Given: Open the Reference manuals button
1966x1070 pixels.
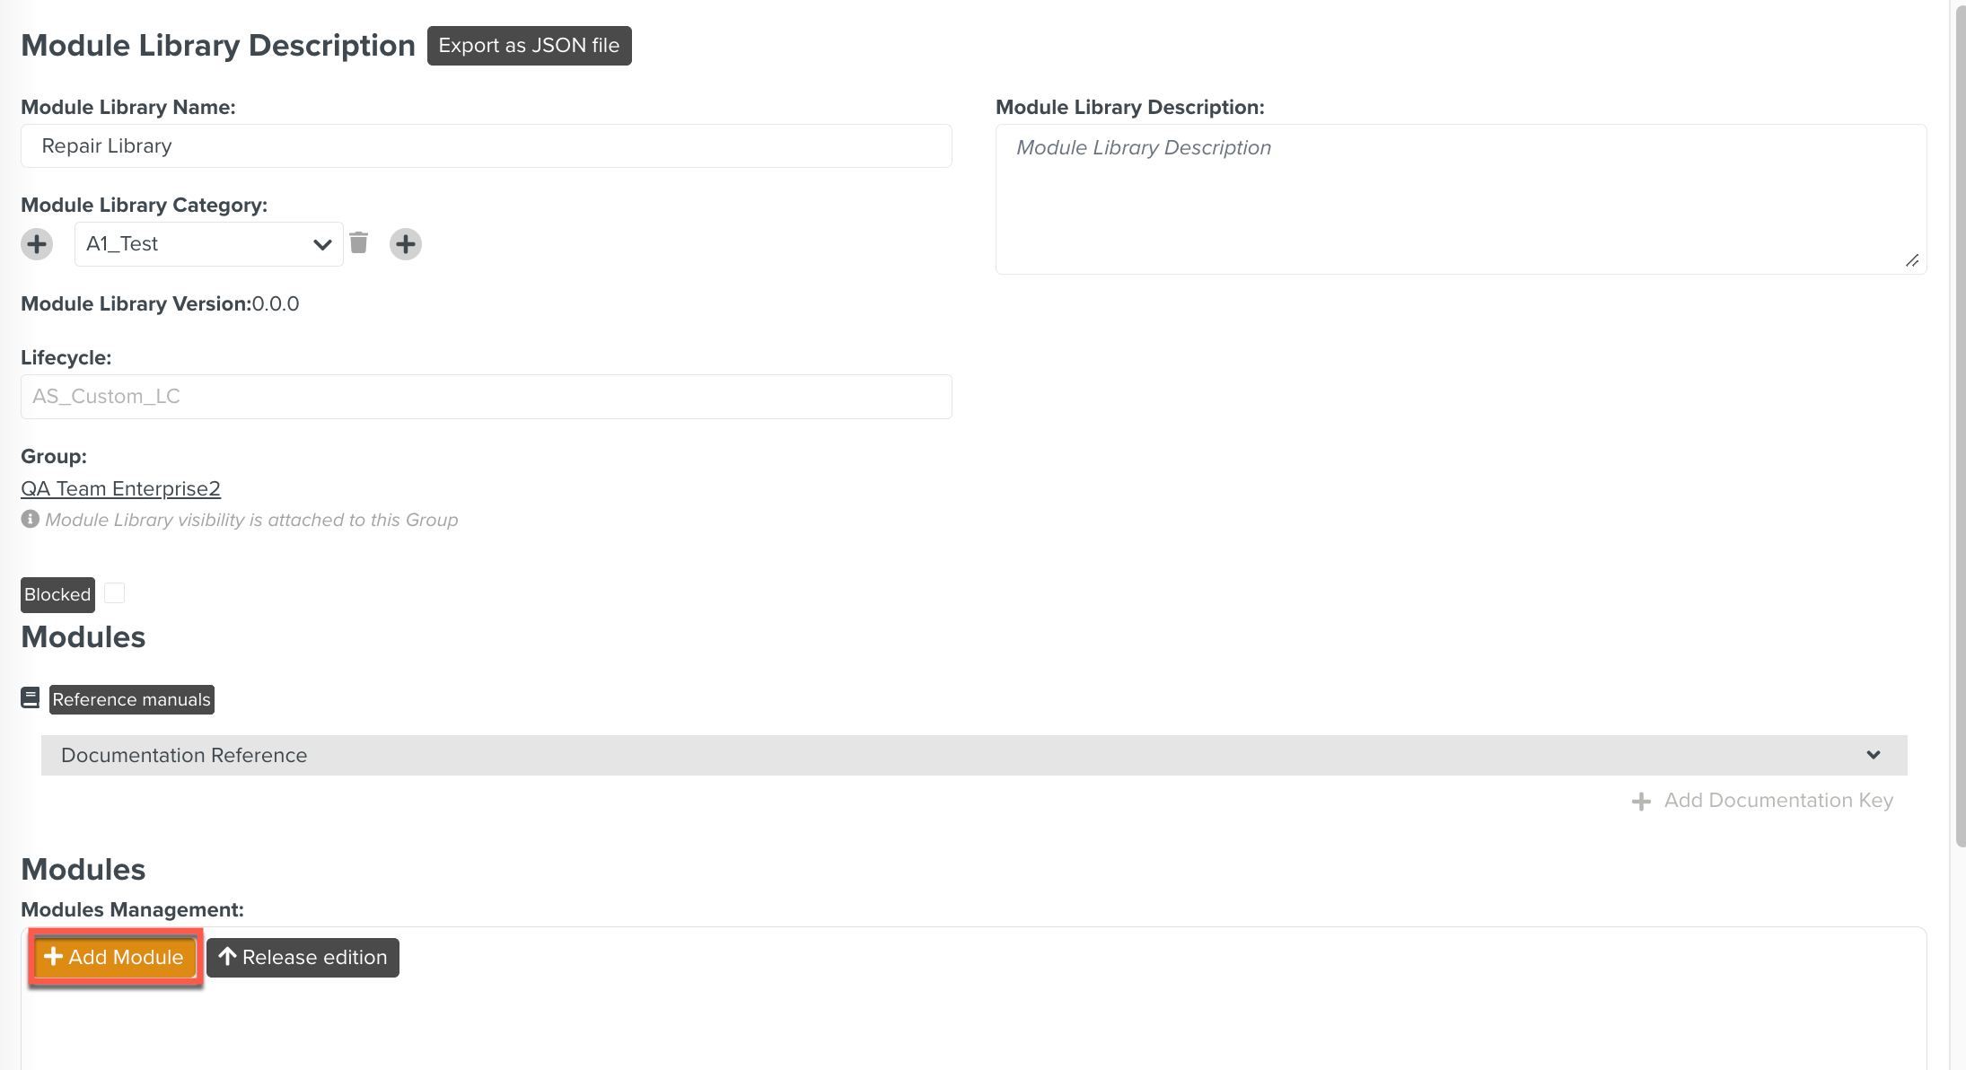Looking at the screenshot, I should tap(131, 700).
